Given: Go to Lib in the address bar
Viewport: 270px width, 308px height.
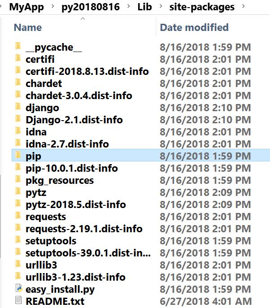Looking at the screenshot, I should click(144, 7).
